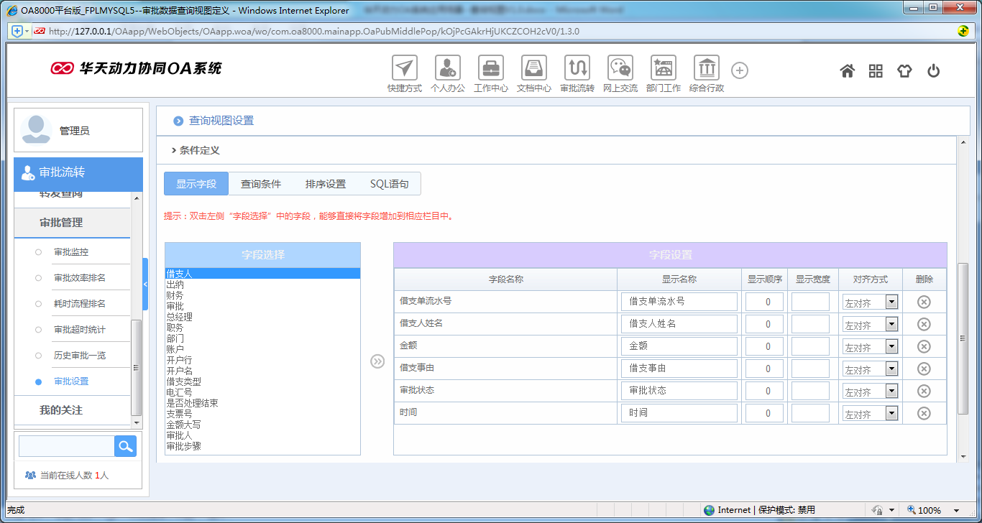Click the logout power icon
The image size is (982, 523).
(933, 70)
